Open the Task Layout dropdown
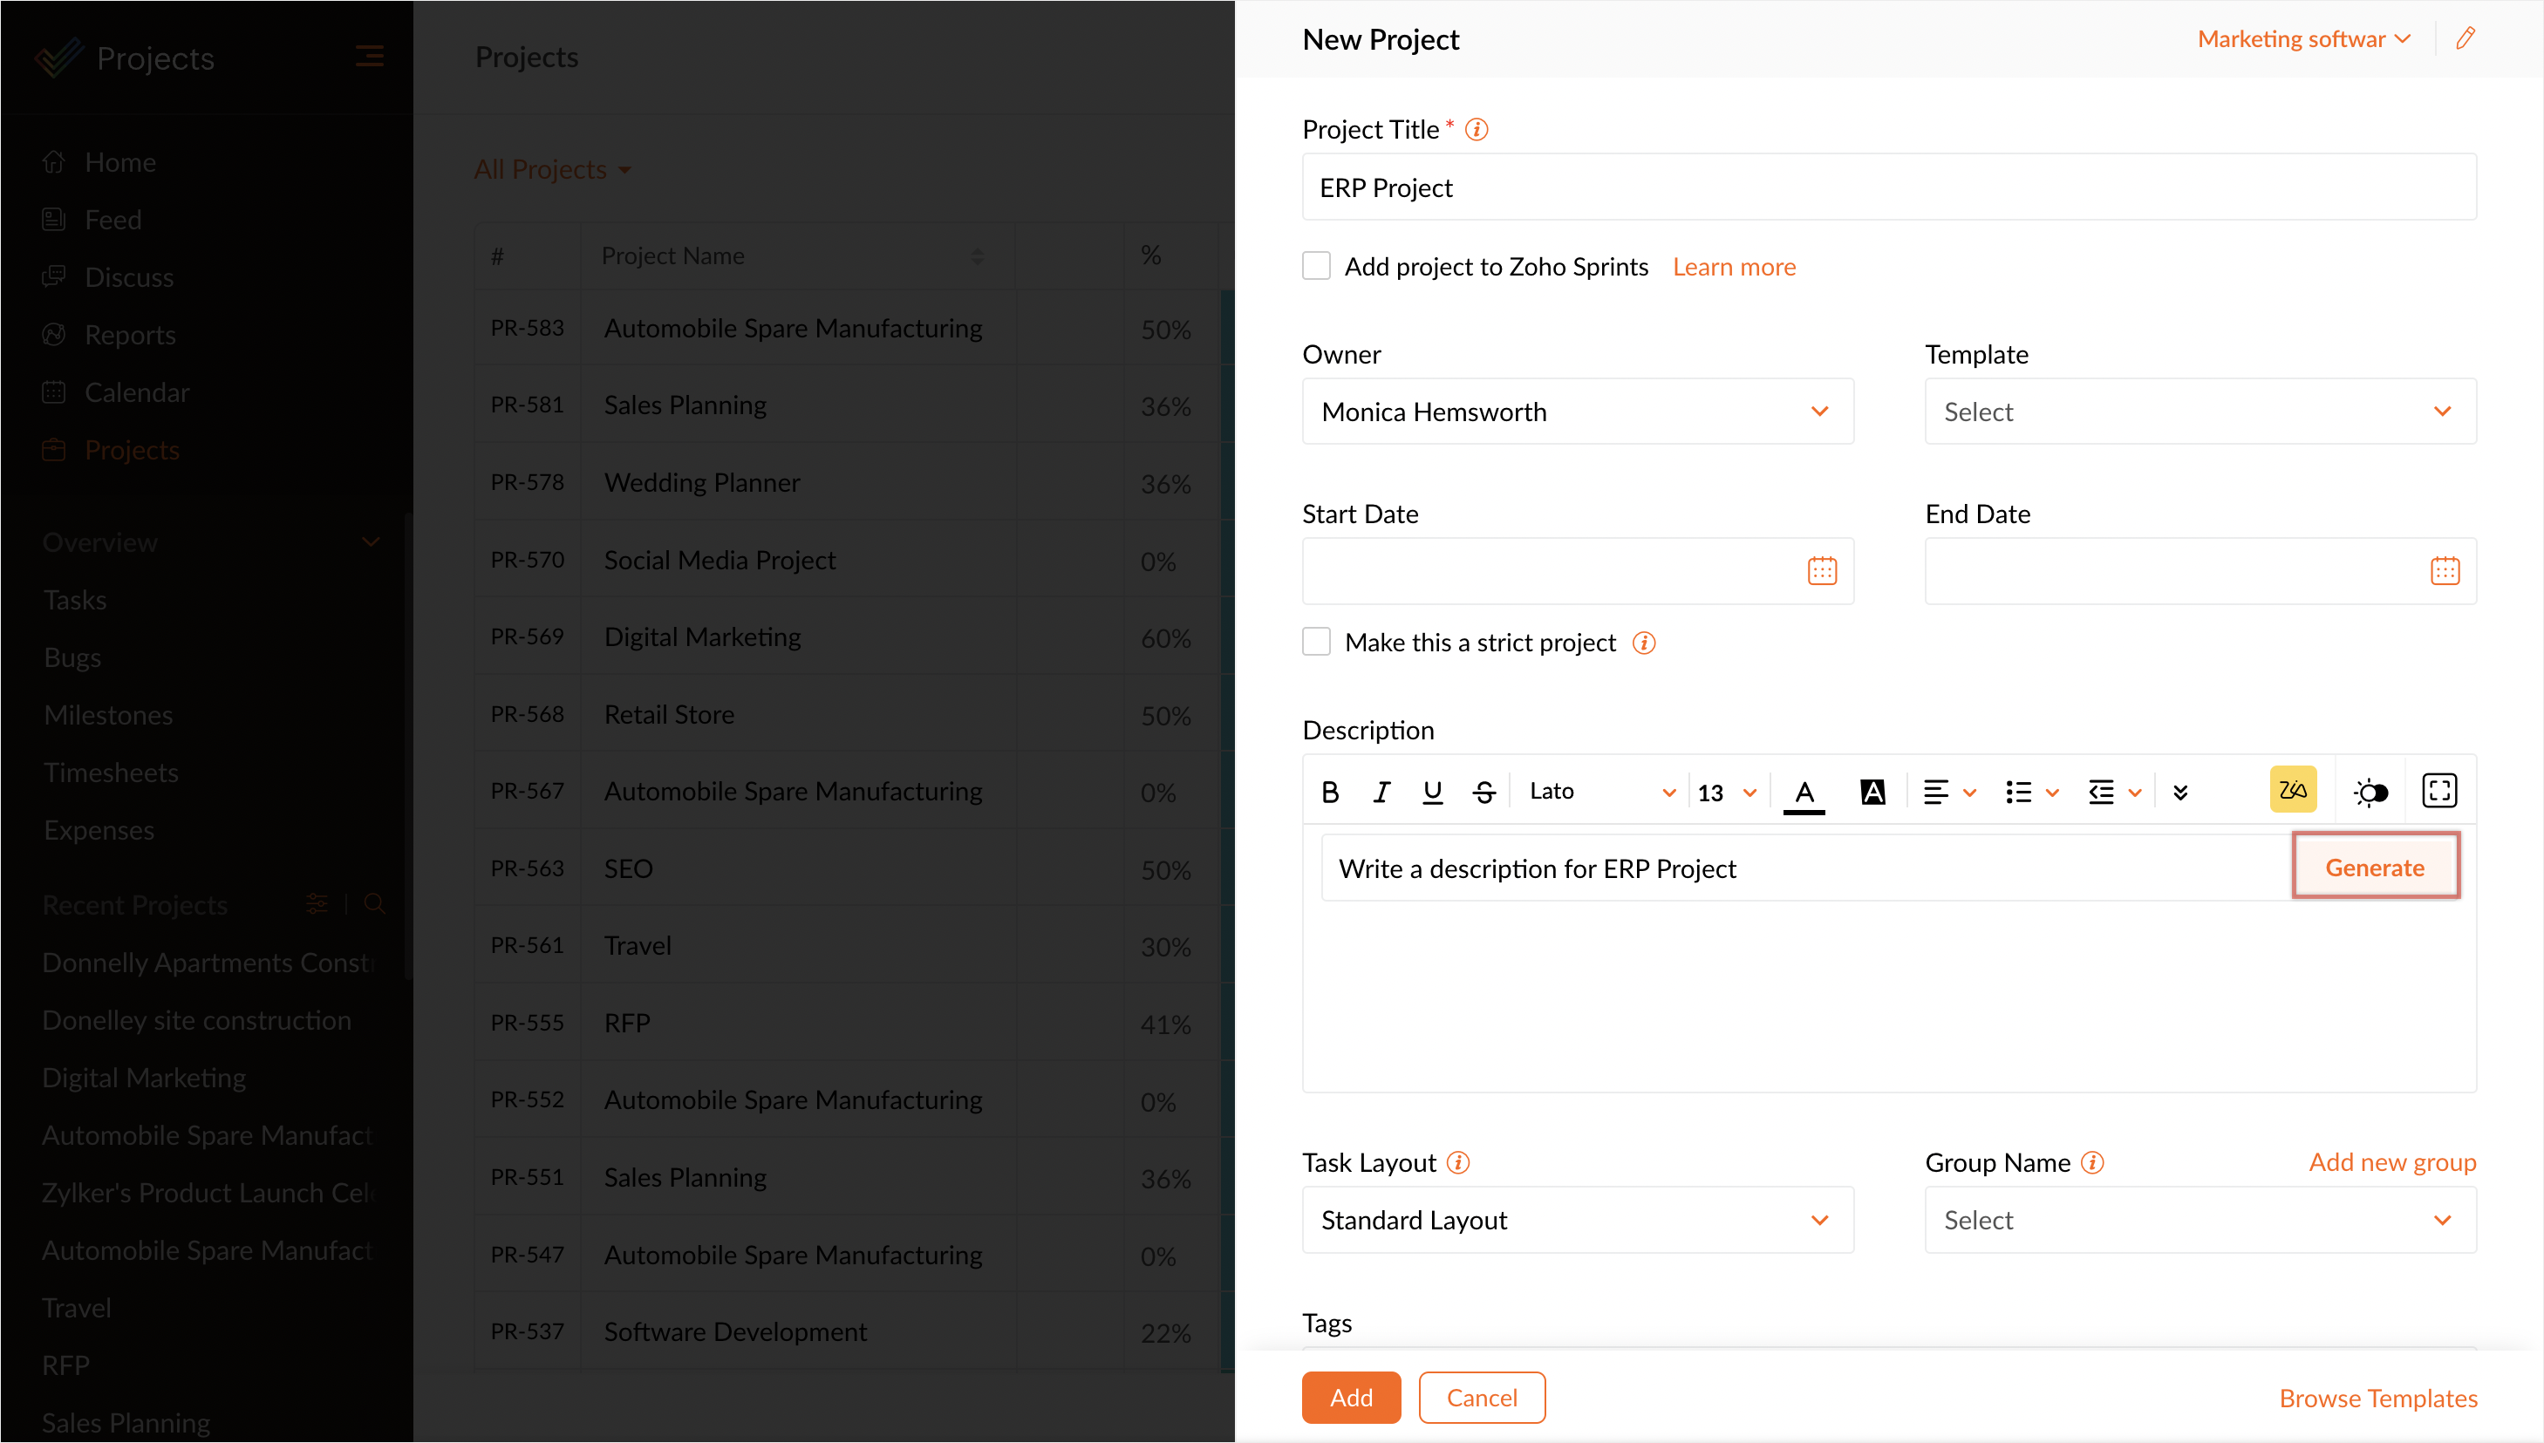Image resolution: width=2544 pixels, height=1443 pixels. [x=1577, y=1220]
